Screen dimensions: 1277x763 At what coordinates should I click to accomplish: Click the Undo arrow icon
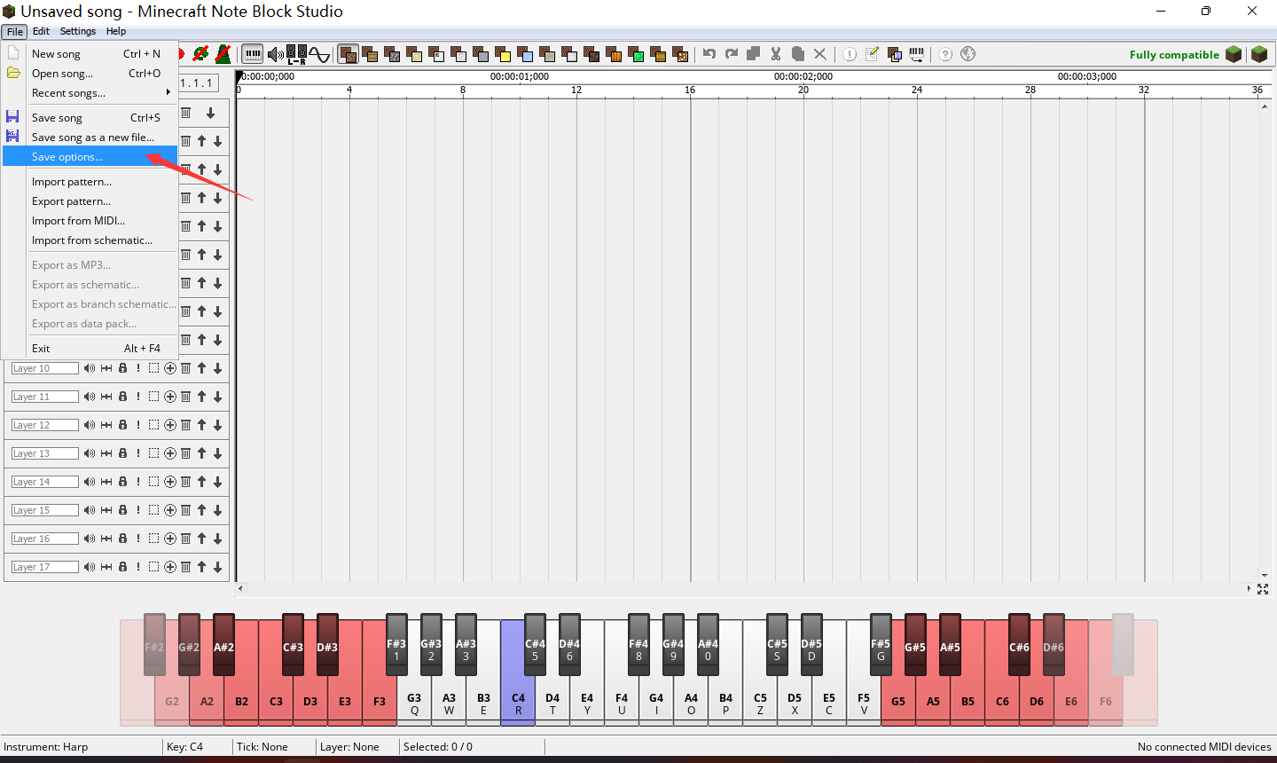pyautogui.click(x=709, y=54)
